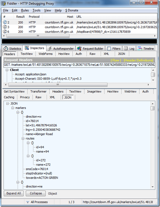Open the [Raw] request headers link

pyautogui.click(x=116, y=60)
